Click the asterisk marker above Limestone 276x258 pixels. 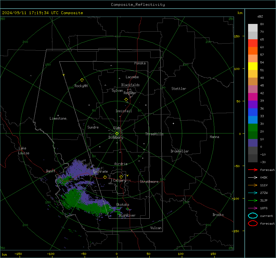[x=58, y=116]
